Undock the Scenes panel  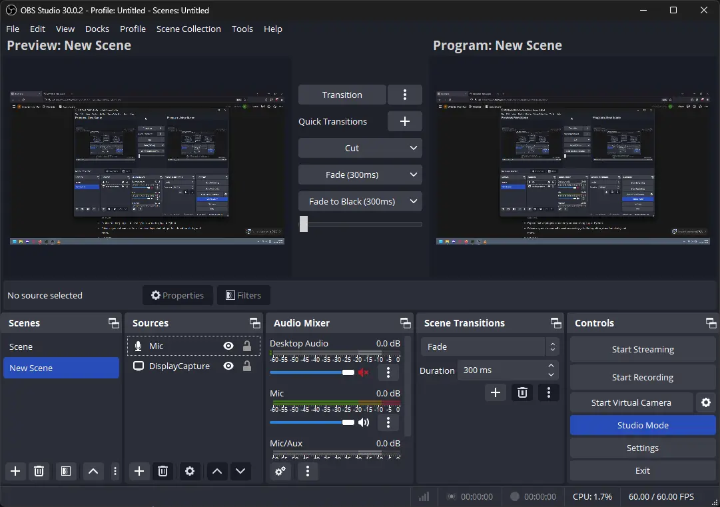[113, 323]
